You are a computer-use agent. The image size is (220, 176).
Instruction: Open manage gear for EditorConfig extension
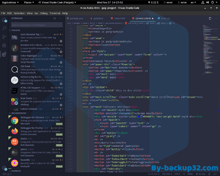(x=61, y=84)
